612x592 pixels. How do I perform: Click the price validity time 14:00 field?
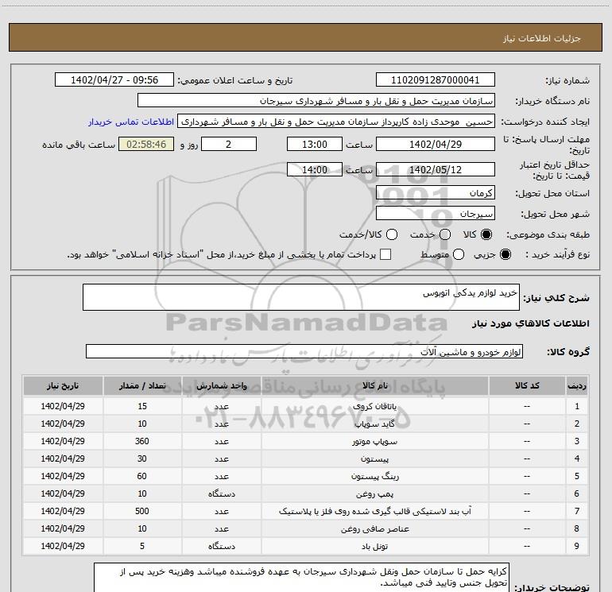pos(315,169)
